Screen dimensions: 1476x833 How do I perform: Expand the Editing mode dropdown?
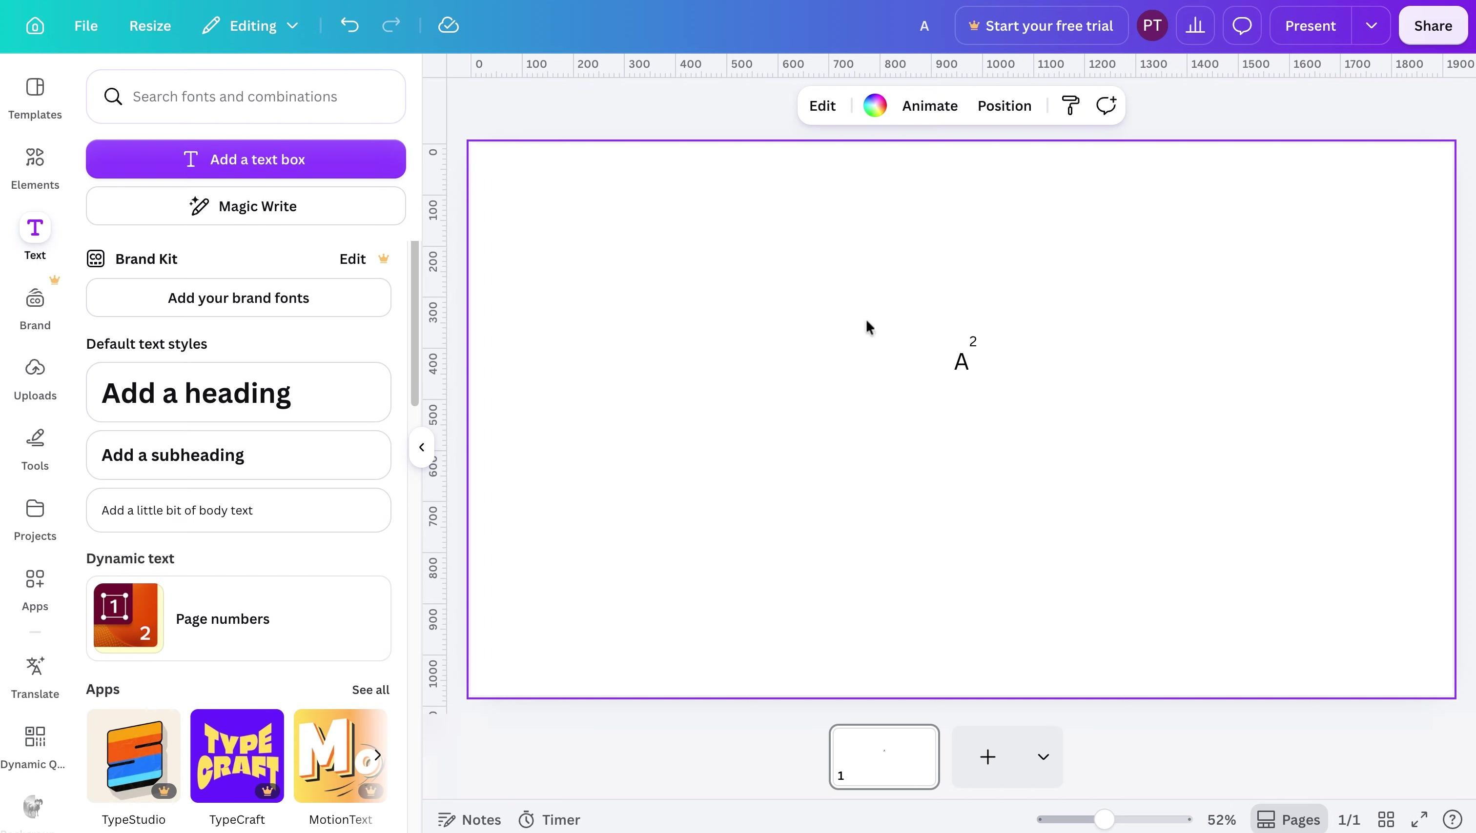251,26
